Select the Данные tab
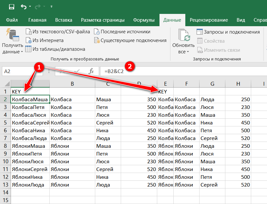Screen dimensions: 267x204 [172, 20]
